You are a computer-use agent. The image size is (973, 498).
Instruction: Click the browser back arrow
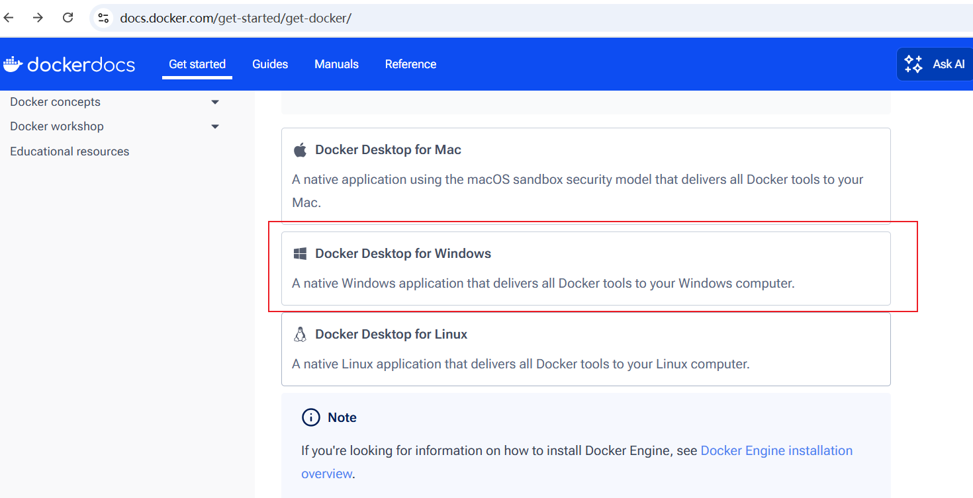[9, 18]
